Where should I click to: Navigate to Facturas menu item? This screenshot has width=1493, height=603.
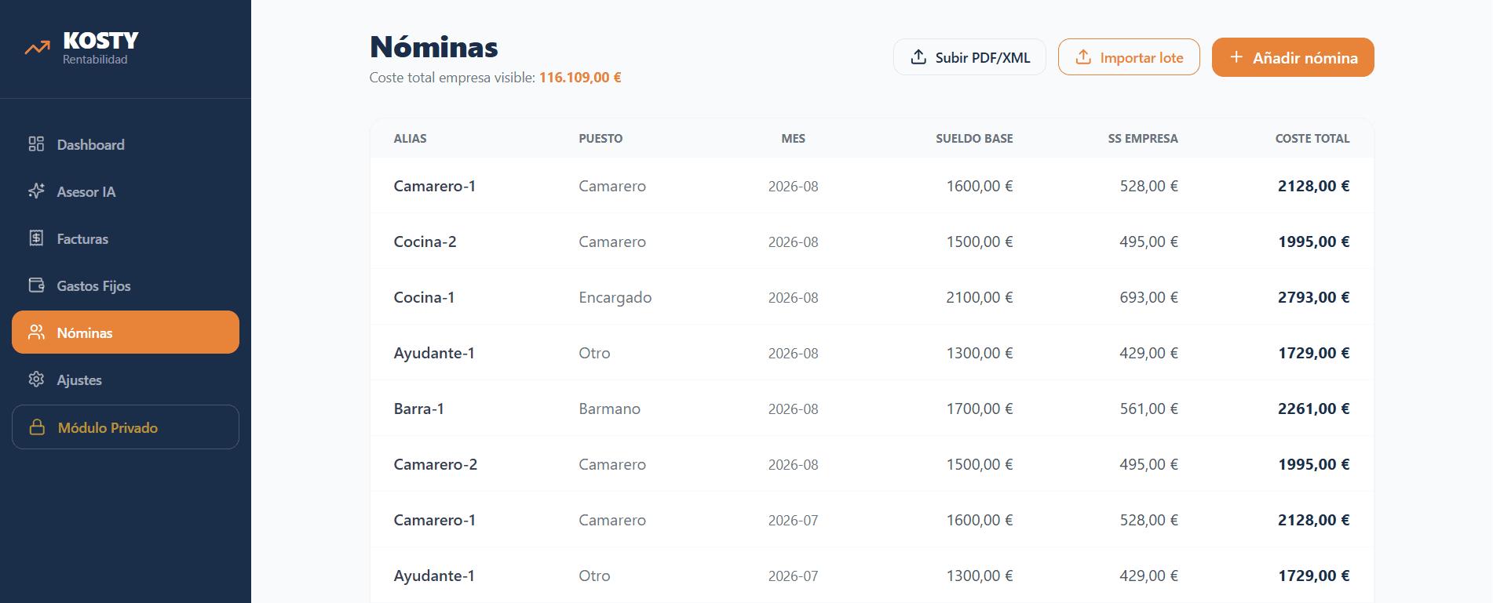pos(126,238)
